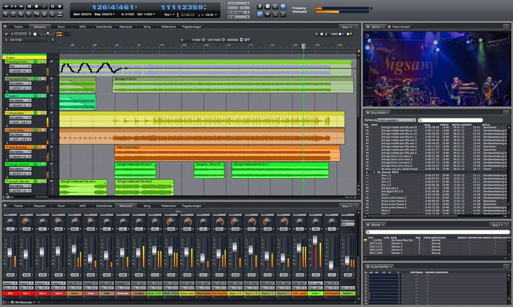Adjust the Kick channel pan knob
This screenshot has width=513, height=307.
(x=10, y=220)
